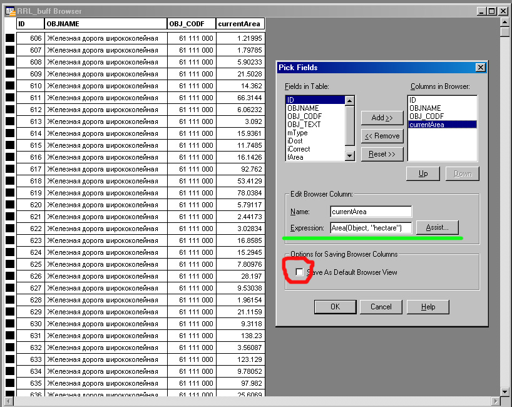
Task: Click the ID column header
Action: pyautogui.click(x=31, y=24)
